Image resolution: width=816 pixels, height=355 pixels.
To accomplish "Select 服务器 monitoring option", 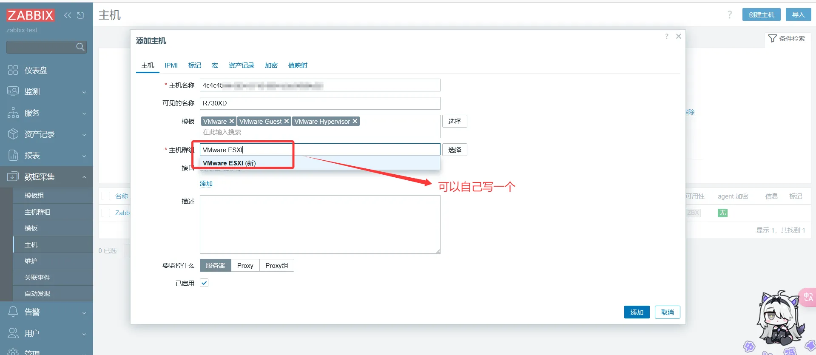I will (216, 265).
